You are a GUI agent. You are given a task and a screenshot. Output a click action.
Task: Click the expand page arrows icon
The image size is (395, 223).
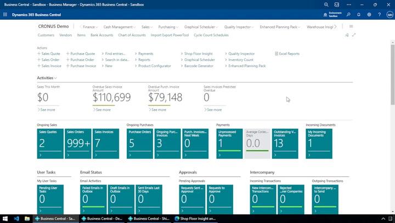tap(354, 35)
